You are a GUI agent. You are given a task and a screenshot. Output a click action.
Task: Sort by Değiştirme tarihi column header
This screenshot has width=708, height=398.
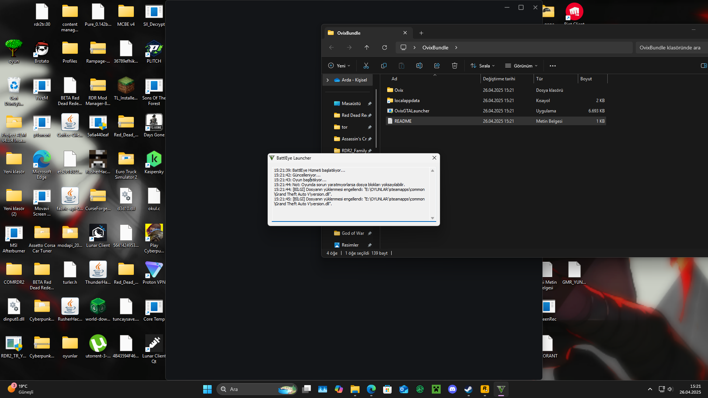[x=499, y=79]
